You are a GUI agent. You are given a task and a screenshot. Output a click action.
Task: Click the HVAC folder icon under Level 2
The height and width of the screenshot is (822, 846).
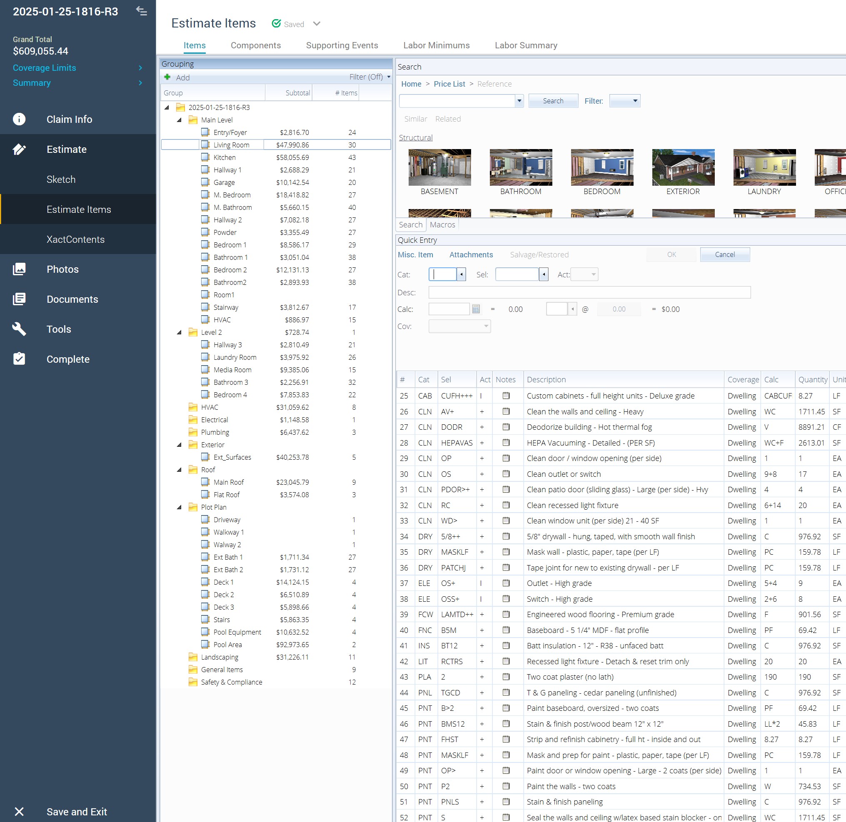(193, 407)
